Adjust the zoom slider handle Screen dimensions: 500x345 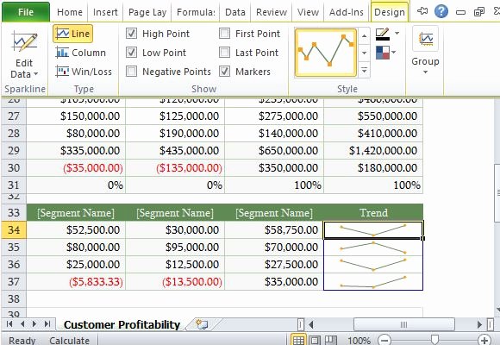(x=434, y=340)
